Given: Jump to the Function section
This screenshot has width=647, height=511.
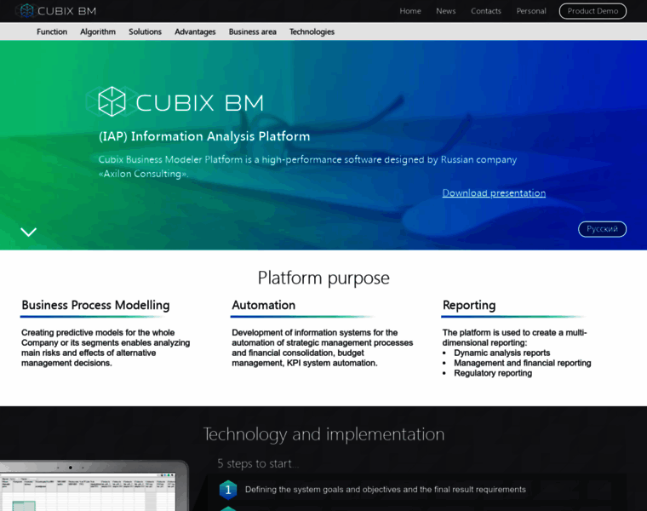Looking at the screenshot, I should (52, 32).
